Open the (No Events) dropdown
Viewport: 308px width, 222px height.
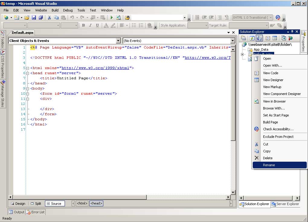click(x=233, y=41)
